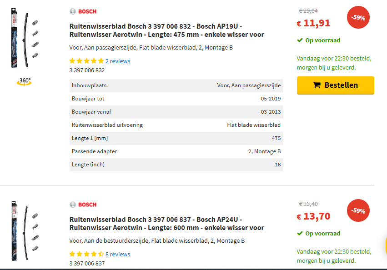This screenshot has height=270, width=387.
Task: Click the Bestellen button for AP19U
Action: pyautogui.click(x=336, y=85)
